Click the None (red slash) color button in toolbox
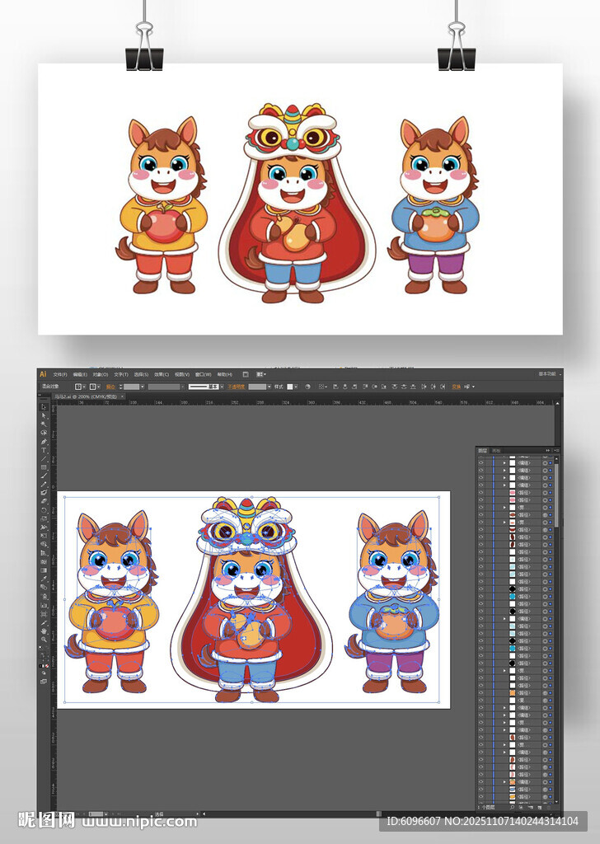The width and height of the screenshot is (600, 844). pos(47,666)
